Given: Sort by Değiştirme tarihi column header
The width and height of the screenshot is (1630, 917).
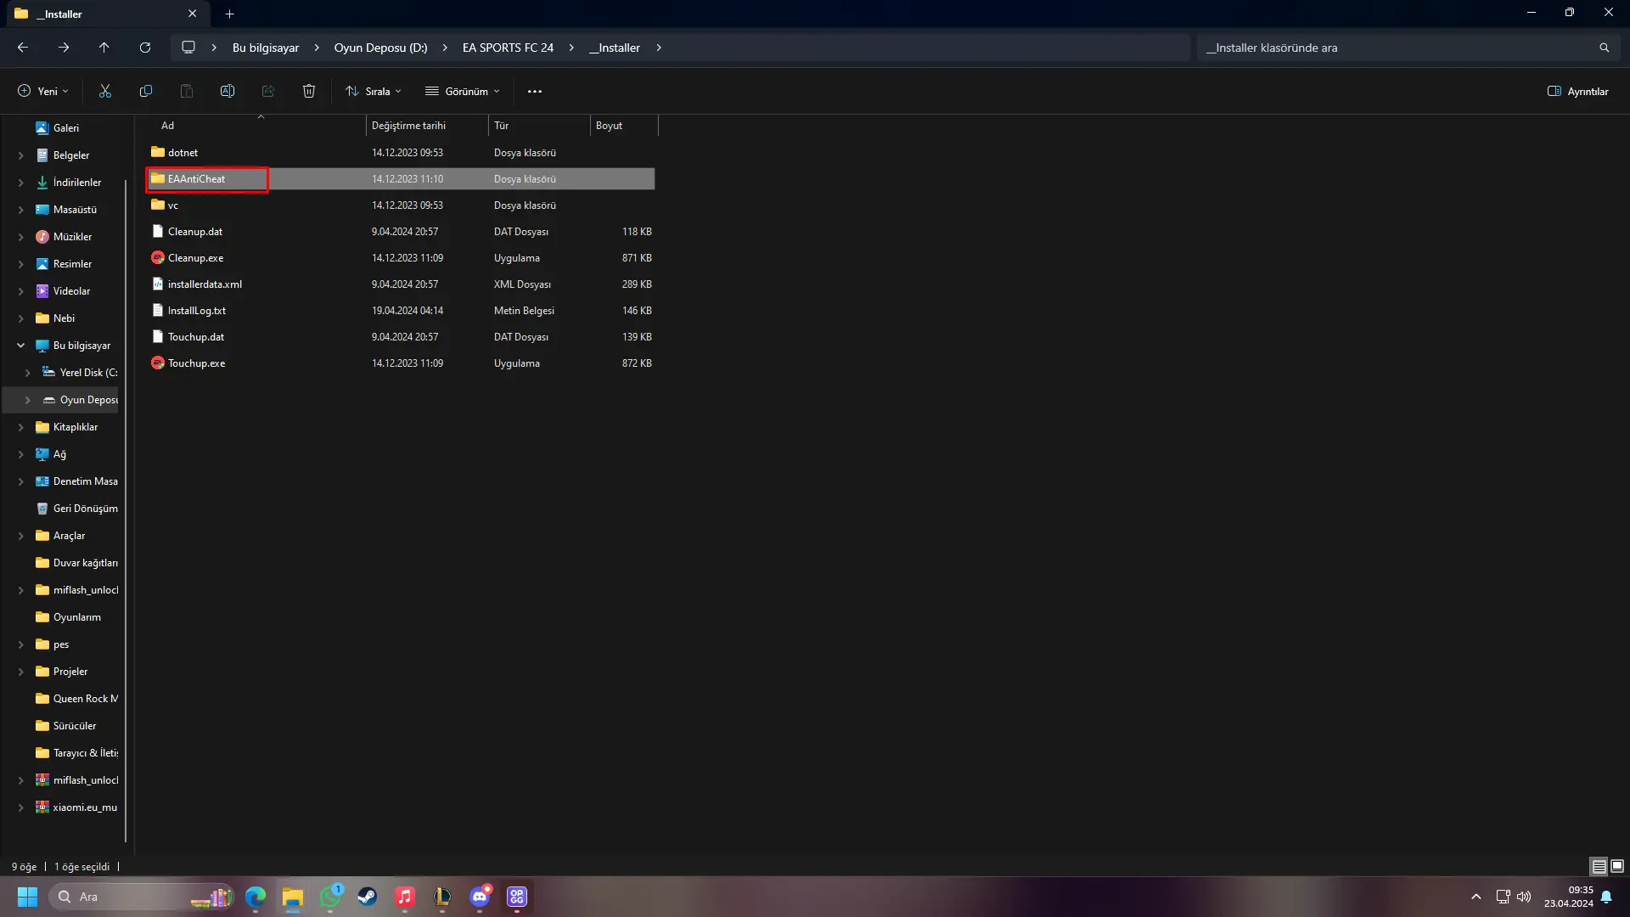Looking at the screenshot, I should [427, 126].
